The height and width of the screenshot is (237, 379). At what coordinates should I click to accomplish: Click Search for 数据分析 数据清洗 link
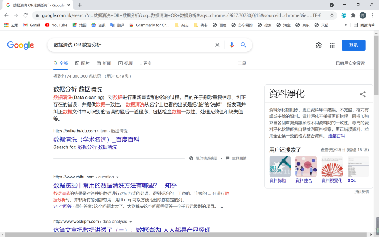(x=97, y=147)
